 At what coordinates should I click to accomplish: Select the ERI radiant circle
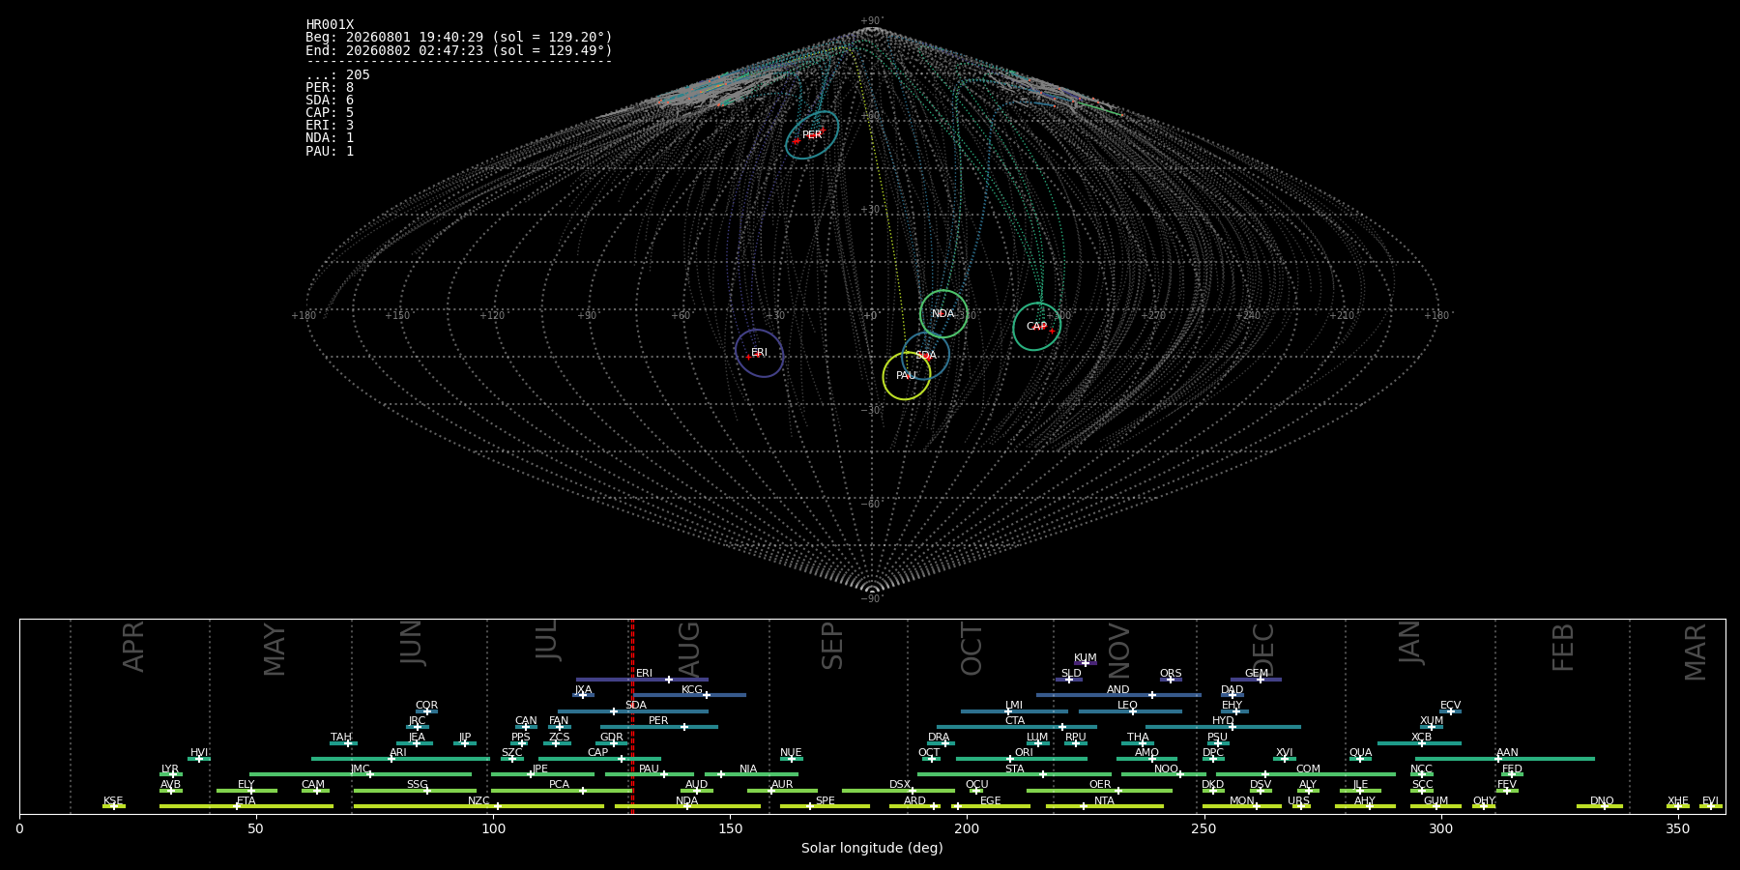tap(759, 353)
